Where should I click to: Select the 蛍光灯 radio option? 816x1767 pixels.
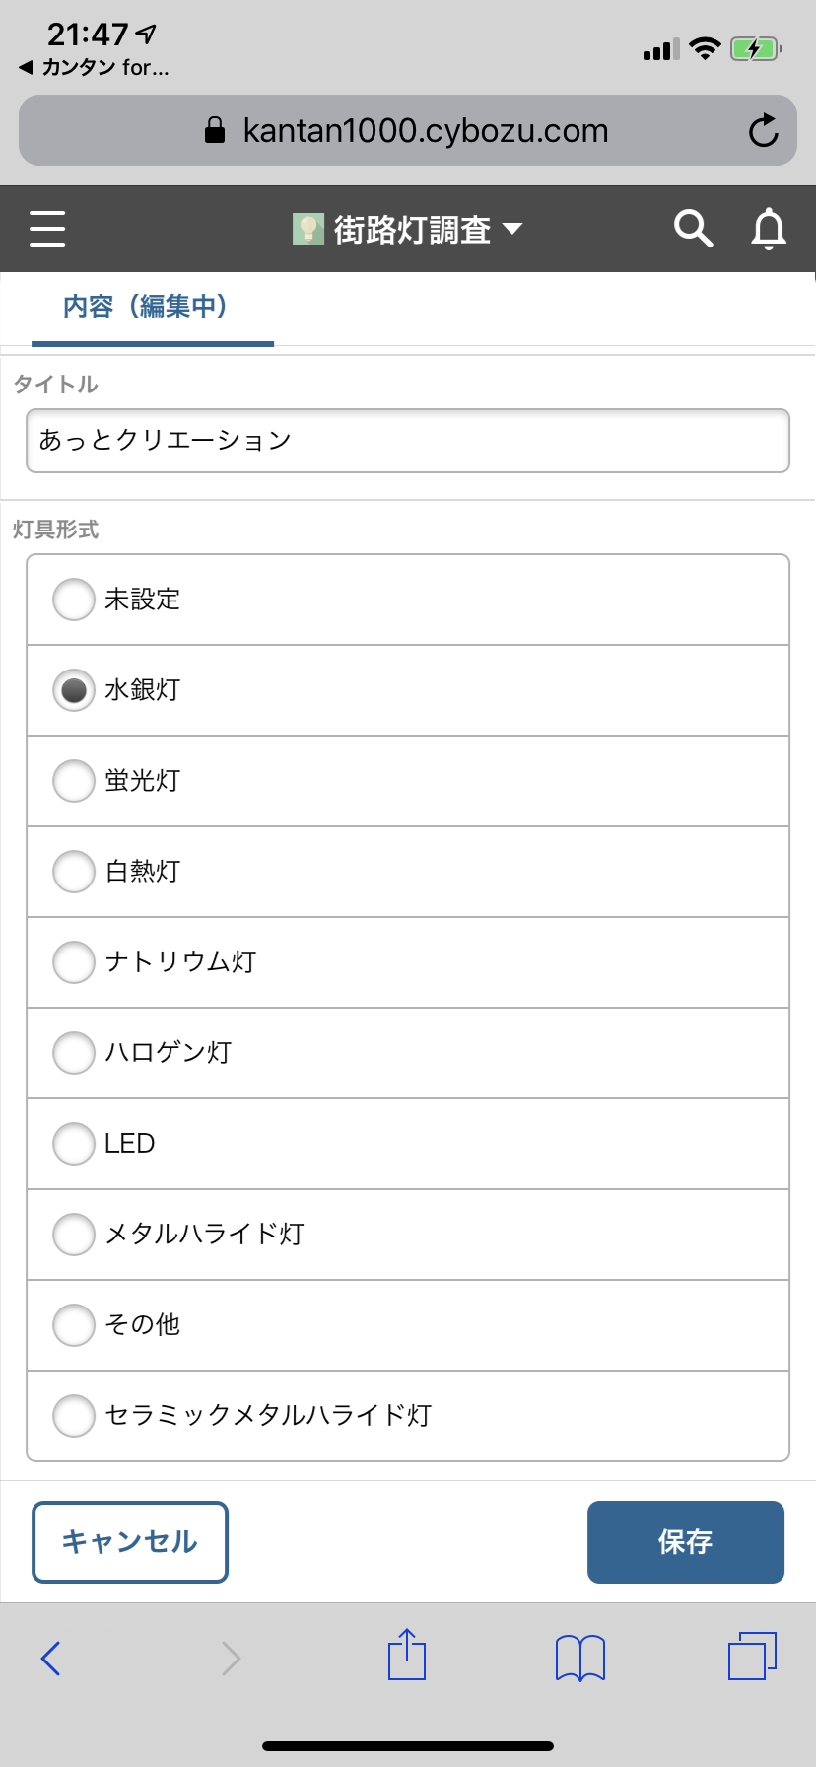[x=408, y=781]
